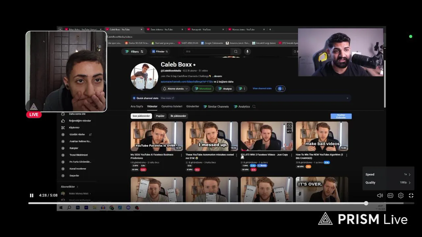Open the Quality 1080p submenu
Viewport: 422px width, 237px height.
click(388, 182)
